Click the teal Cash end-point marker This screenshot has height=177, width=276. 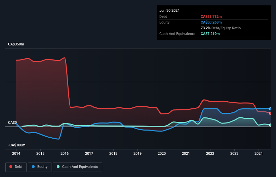270,125
